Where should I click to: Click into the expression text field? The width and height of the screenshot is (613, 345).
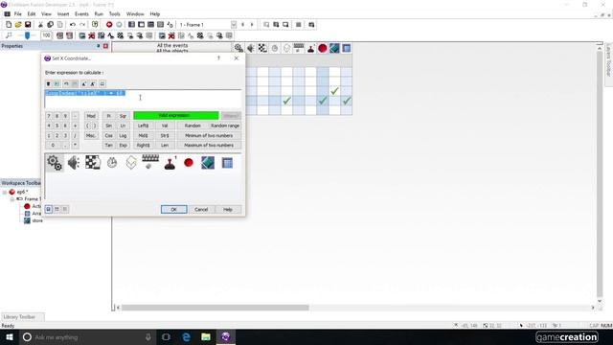coord(143,99)
